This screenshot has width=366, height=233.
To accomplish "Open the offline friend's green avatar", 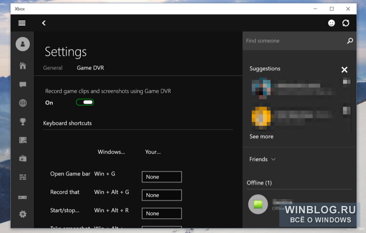I will (258, 204).
